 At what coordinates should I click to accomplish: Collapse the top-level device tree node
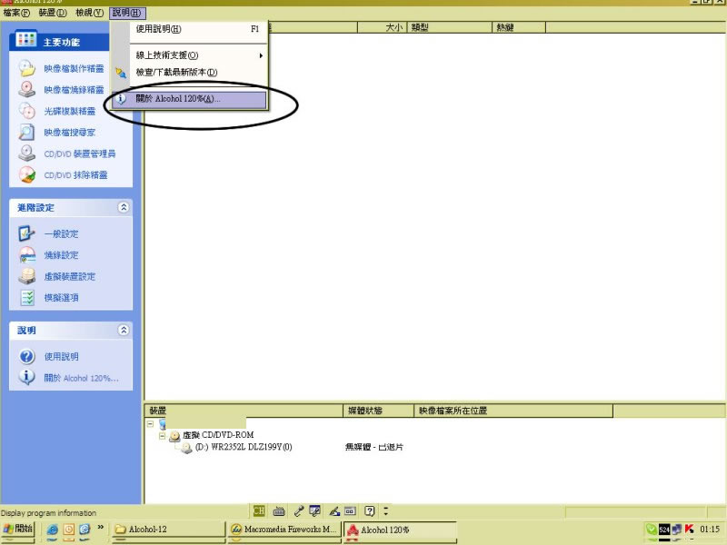pos(150,423)
